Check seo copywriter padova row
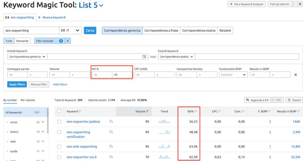This screenshot has width=303, height=161. pos(59,122)
